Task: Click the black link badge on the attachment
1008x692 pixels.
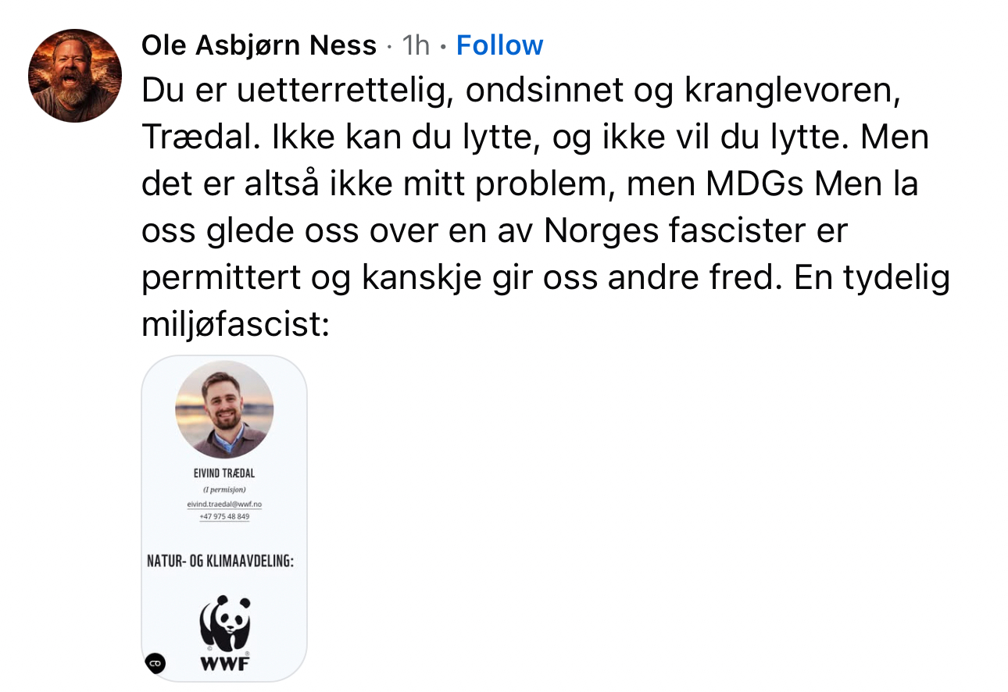Action: (155, 663)
